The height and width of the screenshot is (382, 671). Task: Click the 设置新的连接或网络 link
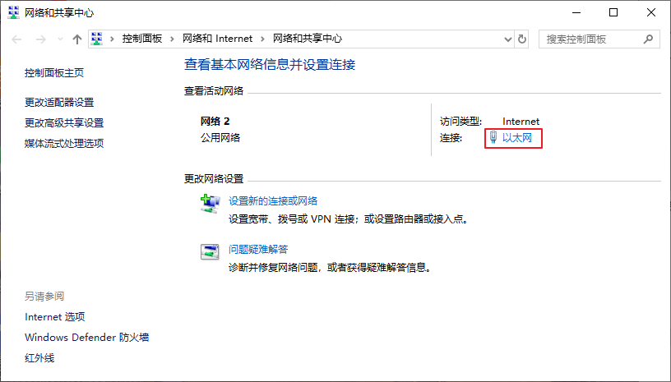273,201
